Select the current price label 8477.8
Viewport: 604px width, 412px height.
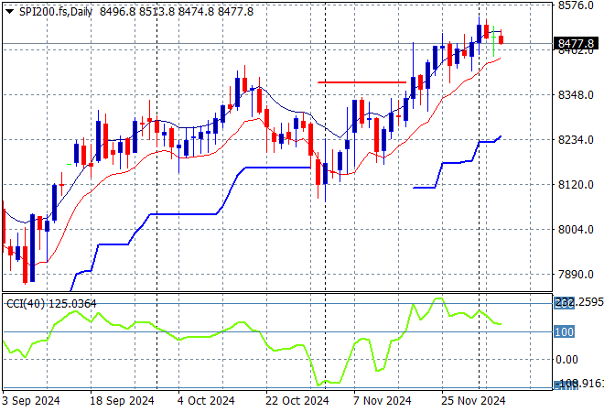click(x=576, y=44)
